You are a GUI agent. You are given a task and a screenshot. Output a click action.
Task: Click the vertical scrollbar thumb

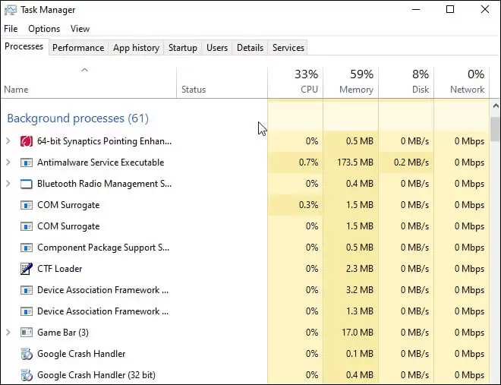point(496,129)
